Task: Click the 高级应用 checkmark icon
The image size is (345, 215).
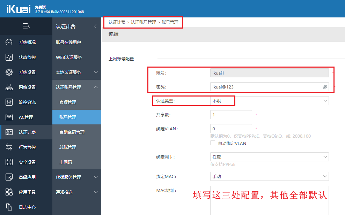Action: 9,177
